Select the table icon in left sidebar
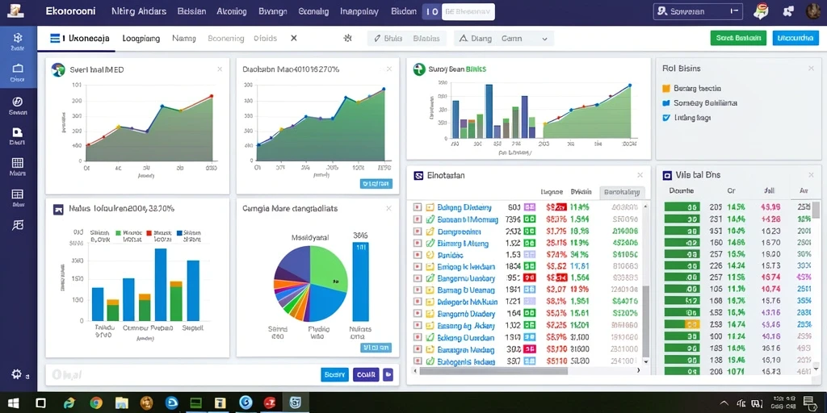 point(18,194)
